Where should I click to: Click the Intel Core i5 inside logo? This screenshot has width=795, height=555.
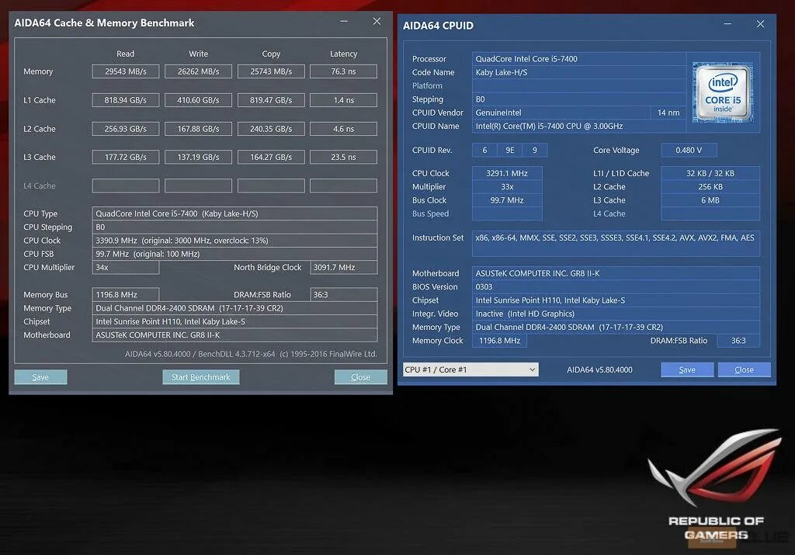(x=723, y=92)
